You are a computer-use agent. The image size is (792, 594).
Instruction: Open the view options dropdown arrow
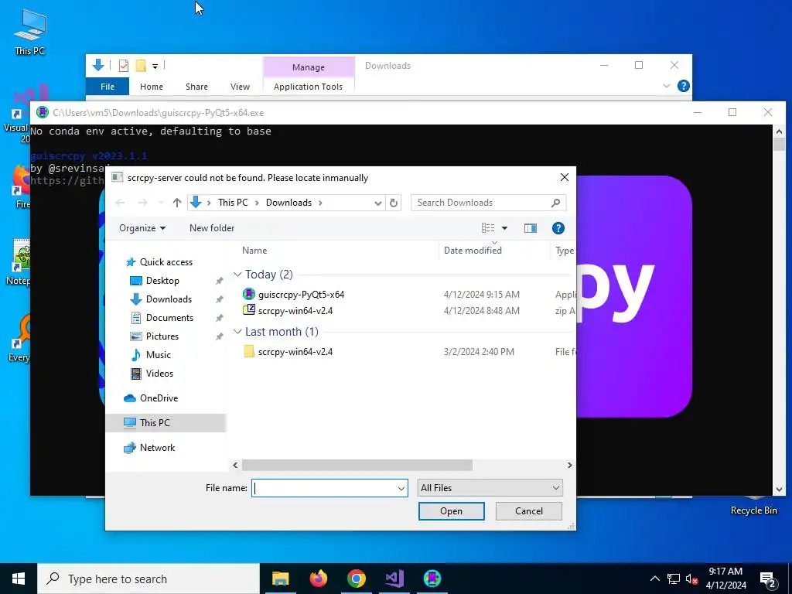point(504,228)
